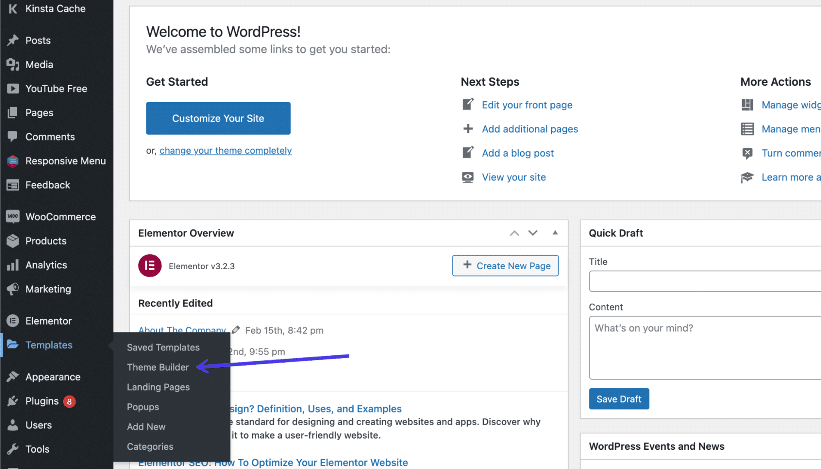Select Theme Builder from Templates submenu
This screenshot has width=821, height=469.
coord(158,367)
